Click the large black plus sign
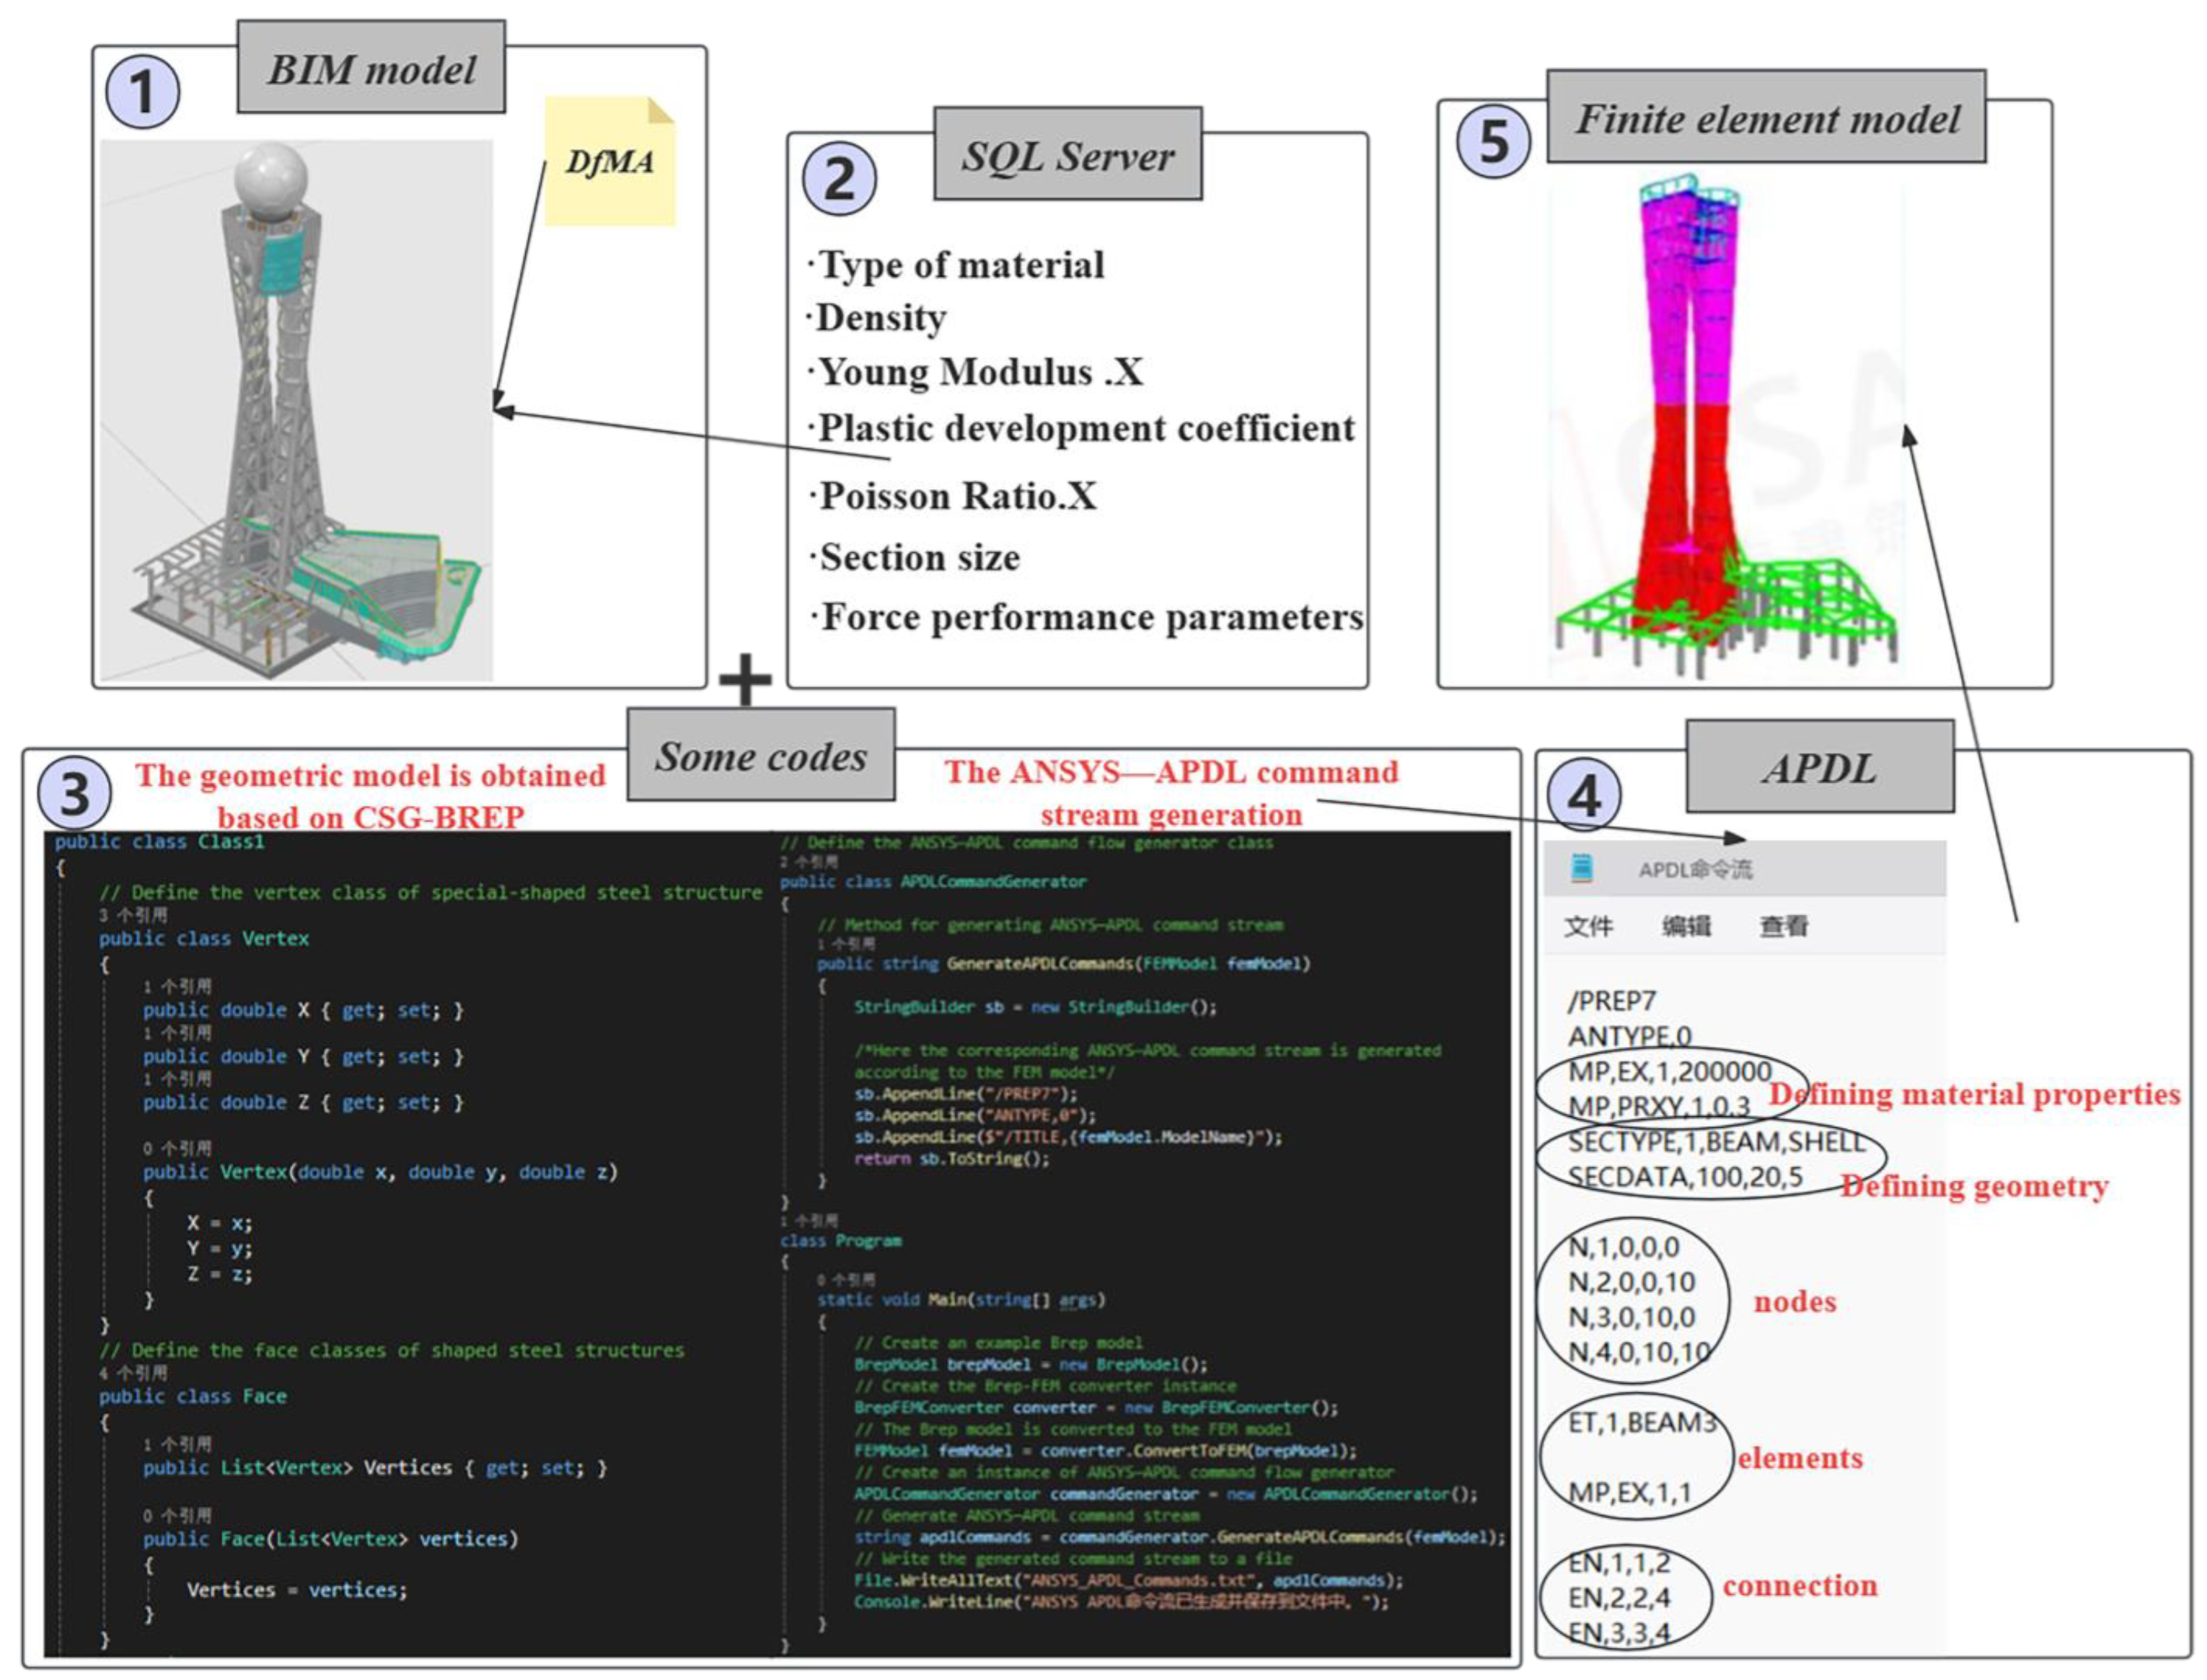2207x1680 pixels. pos(745,681)
